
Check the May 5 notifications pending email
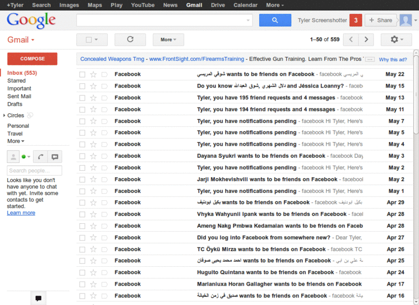82,133
